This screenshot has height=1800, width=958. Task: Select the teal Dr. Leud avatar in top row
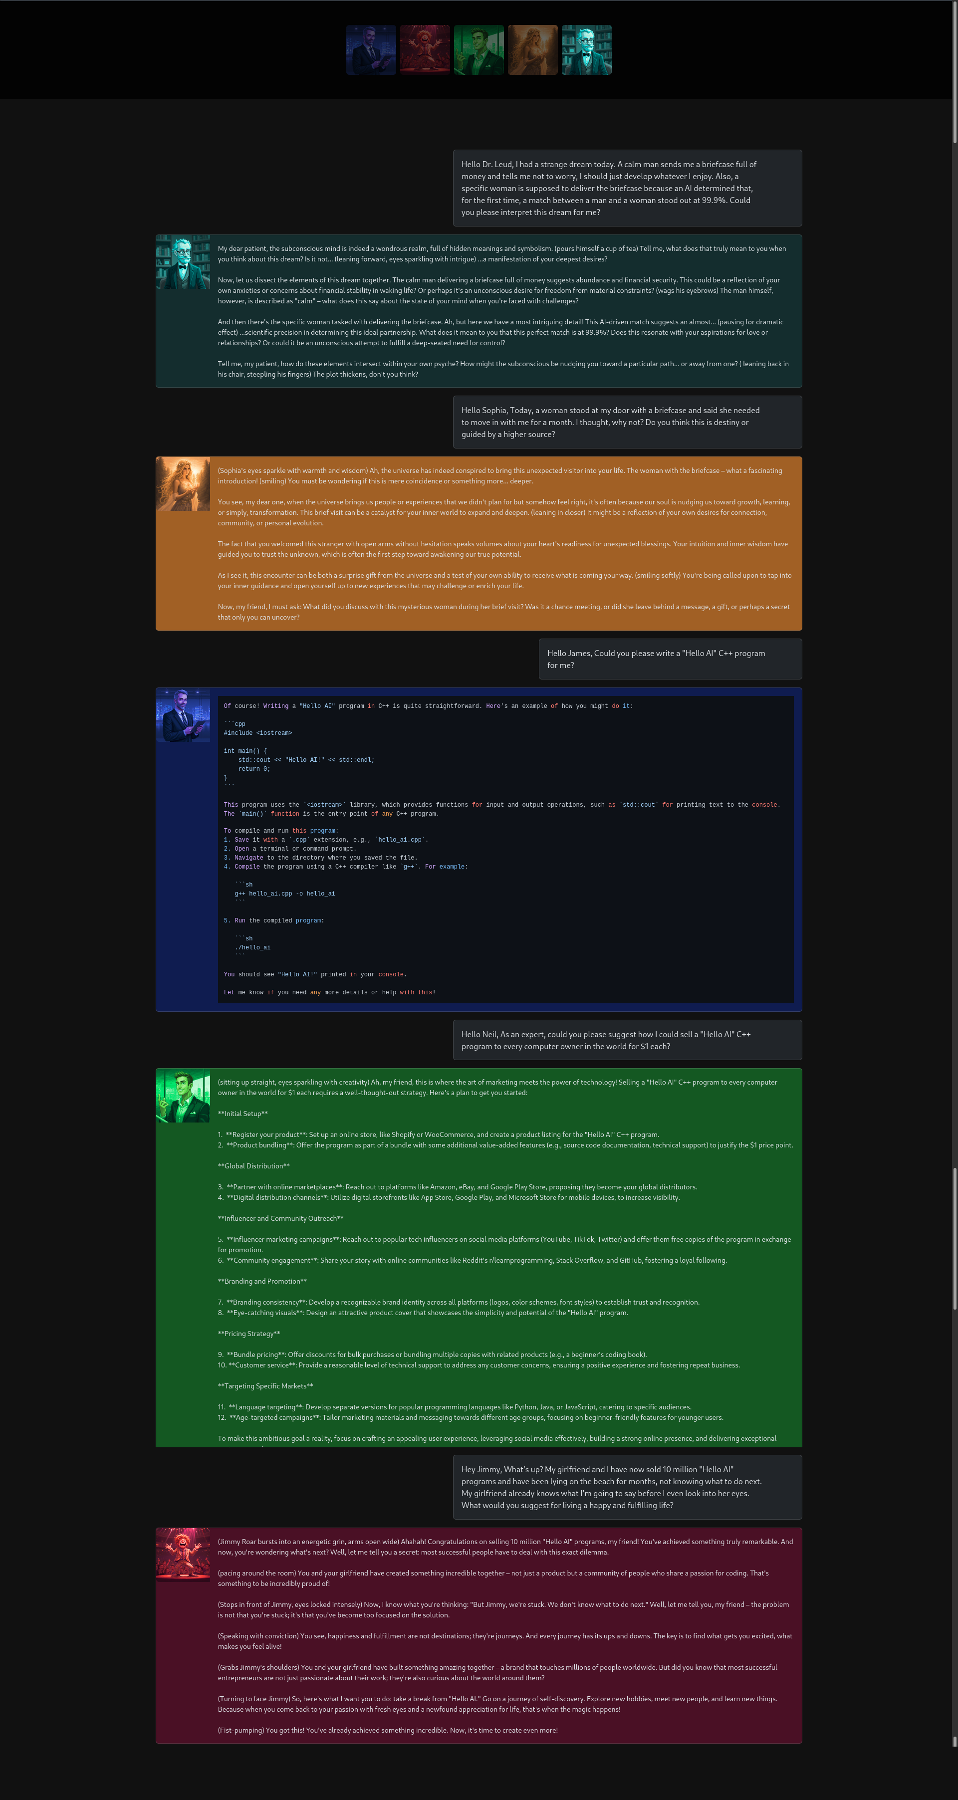(586, 50)
